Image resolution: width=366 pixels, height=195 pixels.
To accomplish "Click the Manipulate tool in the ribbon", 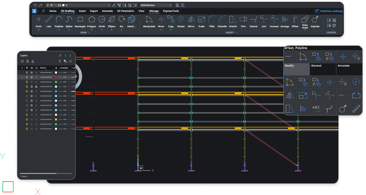I will point(149,21).
